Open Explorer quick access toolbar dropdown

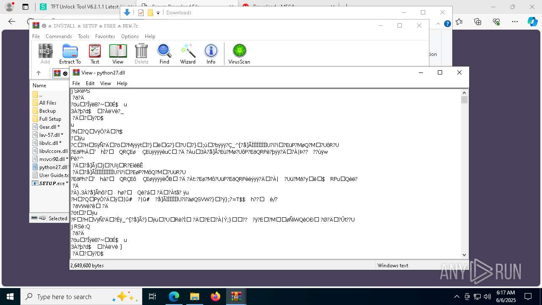pyautogui.click(x=158, y=13)
